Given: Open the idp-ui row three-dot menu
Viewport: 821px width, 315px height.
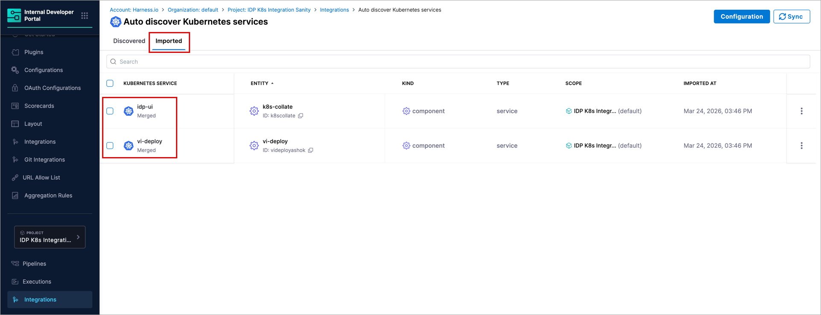Looking at the screenshot, I should [x=801, y=111].
